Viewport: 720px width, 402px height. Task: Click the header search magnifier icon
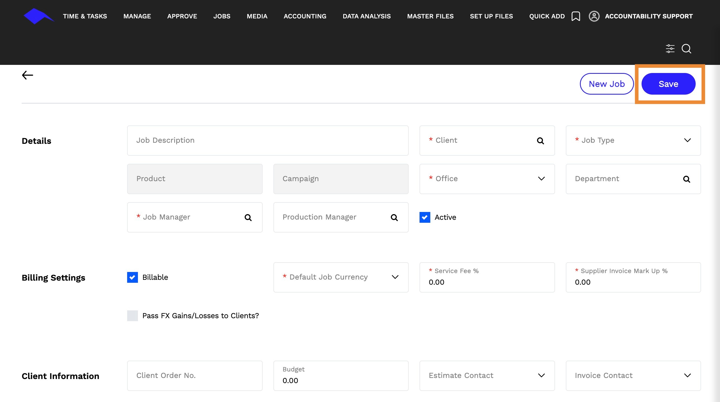[686, 49]
